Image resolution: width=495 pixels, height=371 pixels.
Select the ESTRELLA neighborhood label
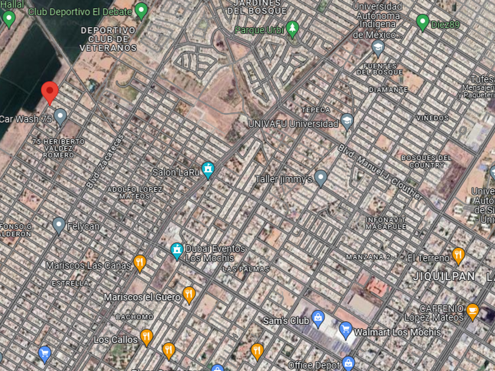[x=70, y=284]
